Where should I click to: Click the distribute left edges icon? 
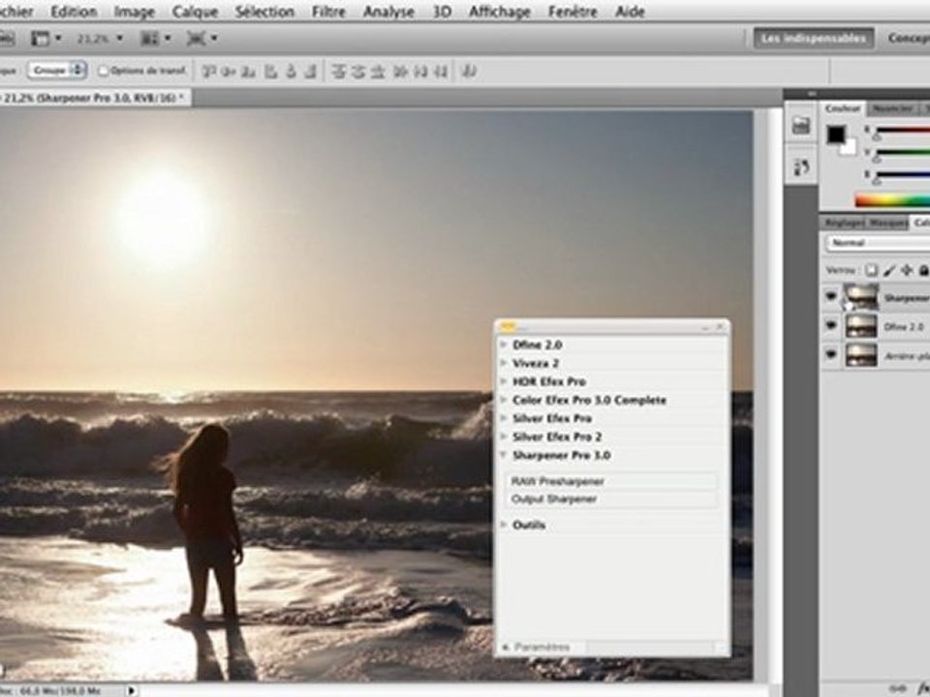[401, 72]
